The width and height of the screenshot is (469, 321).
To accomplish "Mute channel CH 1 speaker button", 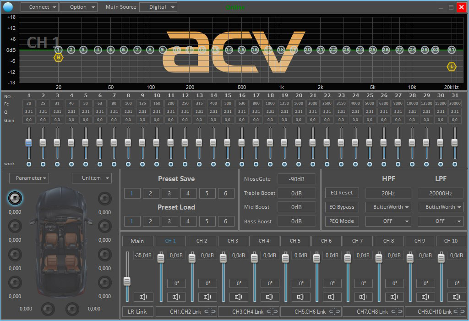I will [x=176, y=297].
